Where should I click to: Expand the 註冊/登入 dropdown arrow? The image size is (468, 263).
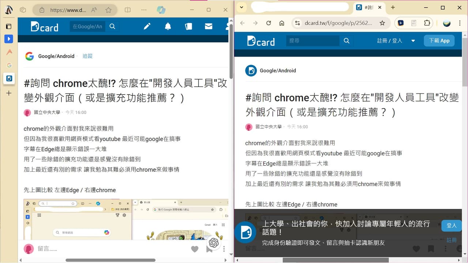coord(413,41)
